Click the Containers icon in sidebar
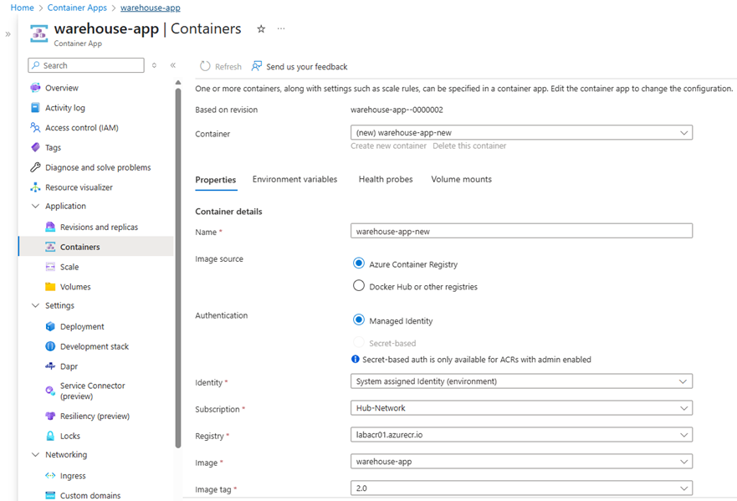This screenshot has height=501, width=737. [50, 247]
